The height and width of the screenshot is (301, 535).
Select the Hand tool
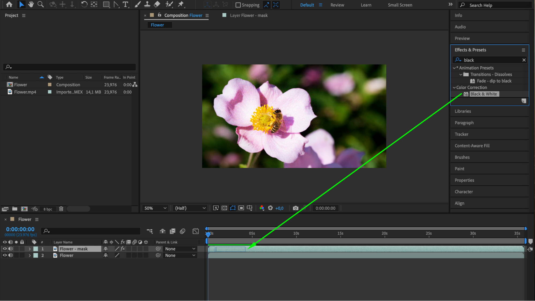click(31, 4)
